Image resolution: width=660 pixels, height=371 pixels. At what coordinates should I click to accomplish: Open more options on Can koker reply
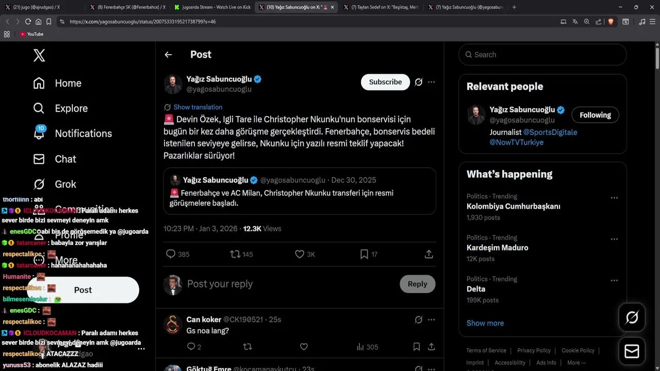coord(432,319)
